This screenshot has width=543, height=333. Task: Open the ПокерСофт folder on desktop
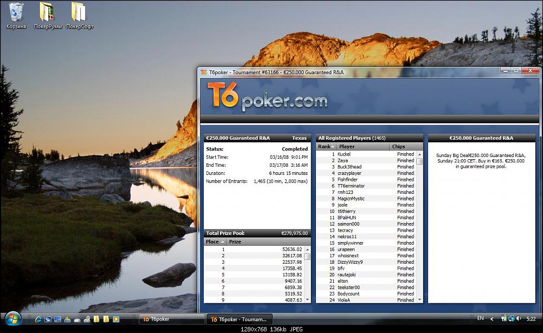(x=79, y=16)
